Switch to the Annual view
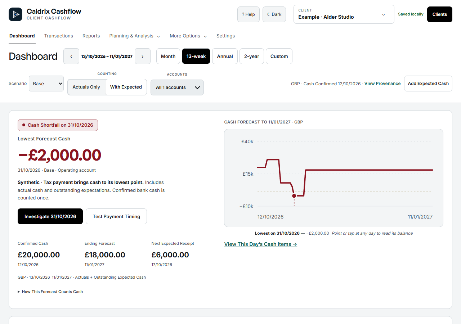461x324 pixels. (225, 57)
